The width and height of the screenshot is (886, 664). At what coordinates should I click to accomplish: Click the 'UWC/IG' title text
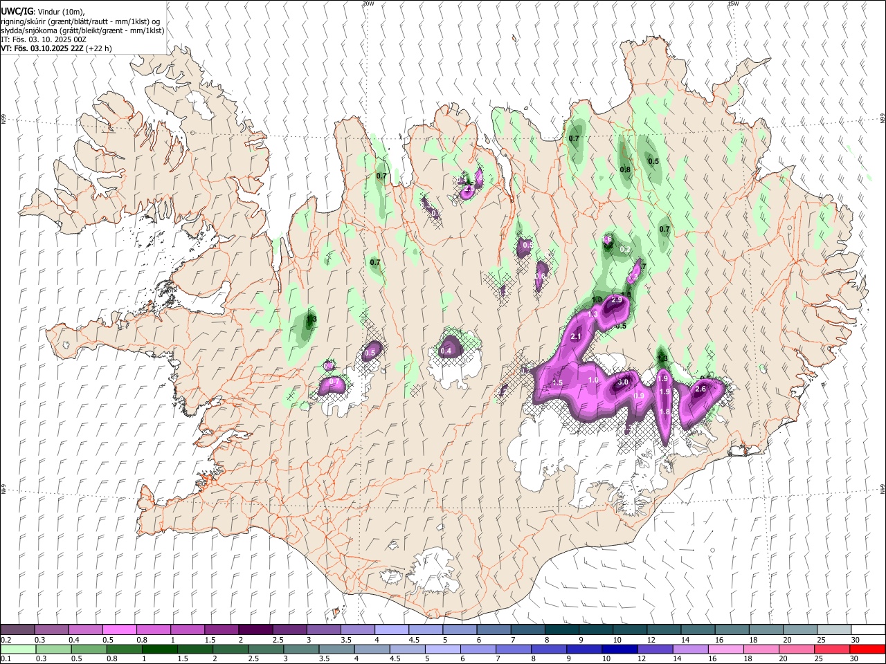point(17,11)
